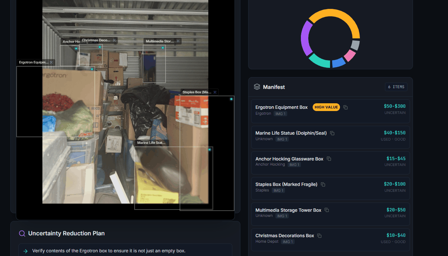The width and height of the screenshot is (448, 256).
Task: Copy Staples Box (Marked Fragile) name
Action: [x=323, y=184]
